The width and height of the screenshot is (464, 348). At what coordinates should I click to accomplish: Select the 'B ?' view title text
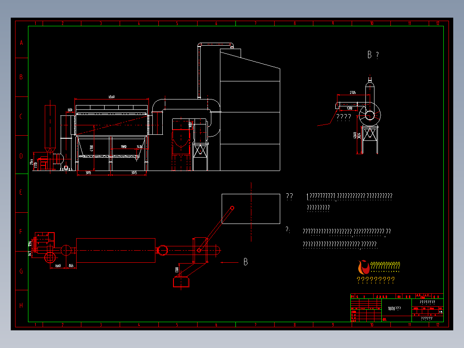373,55
